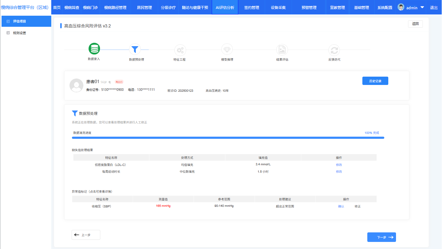Image resolution: width=442 pixels, height=249 pixels.
Task: Click 修改 for 低密度脂蛋白 (LDL-C) row
Action: [339, 165]
